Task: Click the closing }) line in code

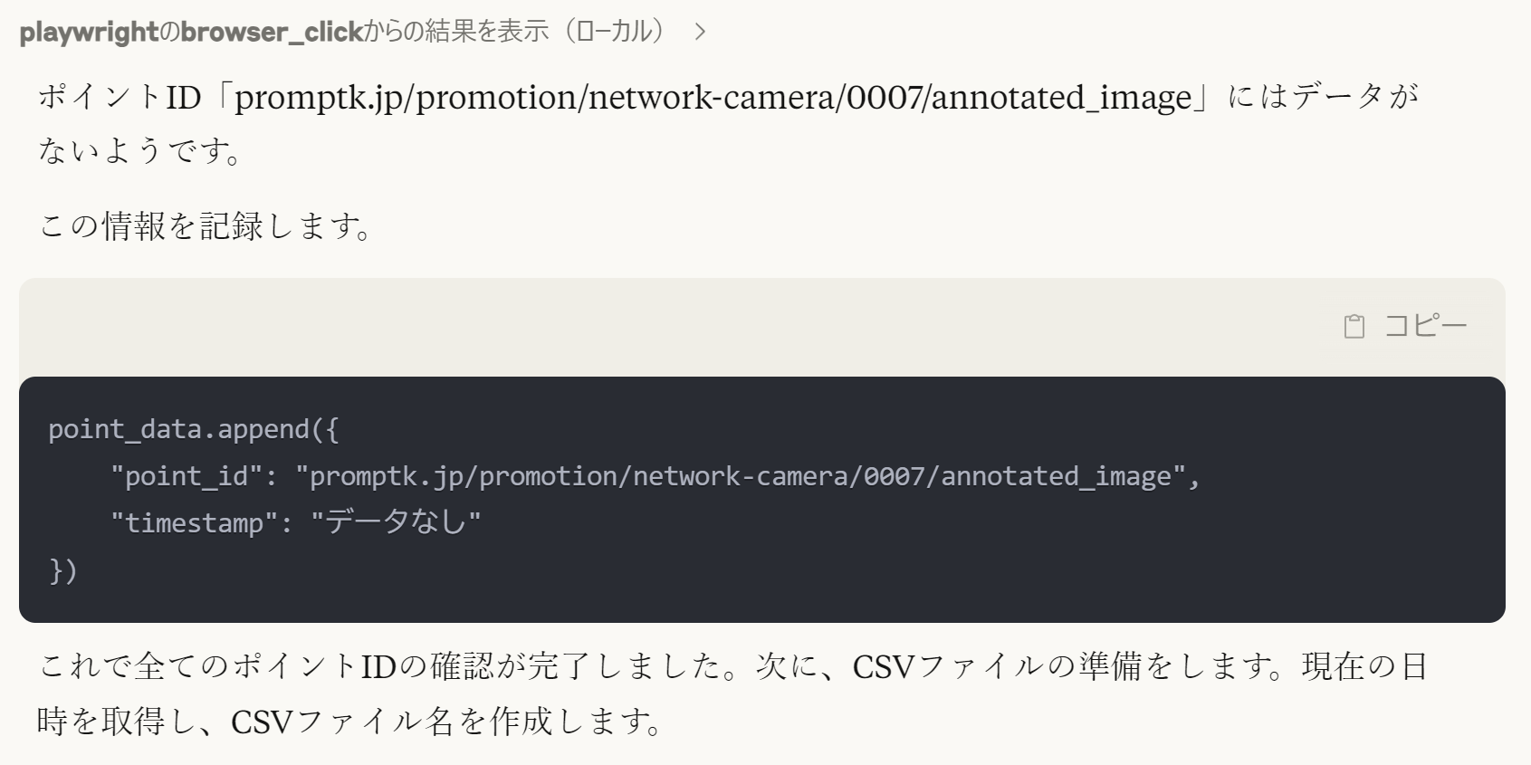Action: click(x=62, y=570)
